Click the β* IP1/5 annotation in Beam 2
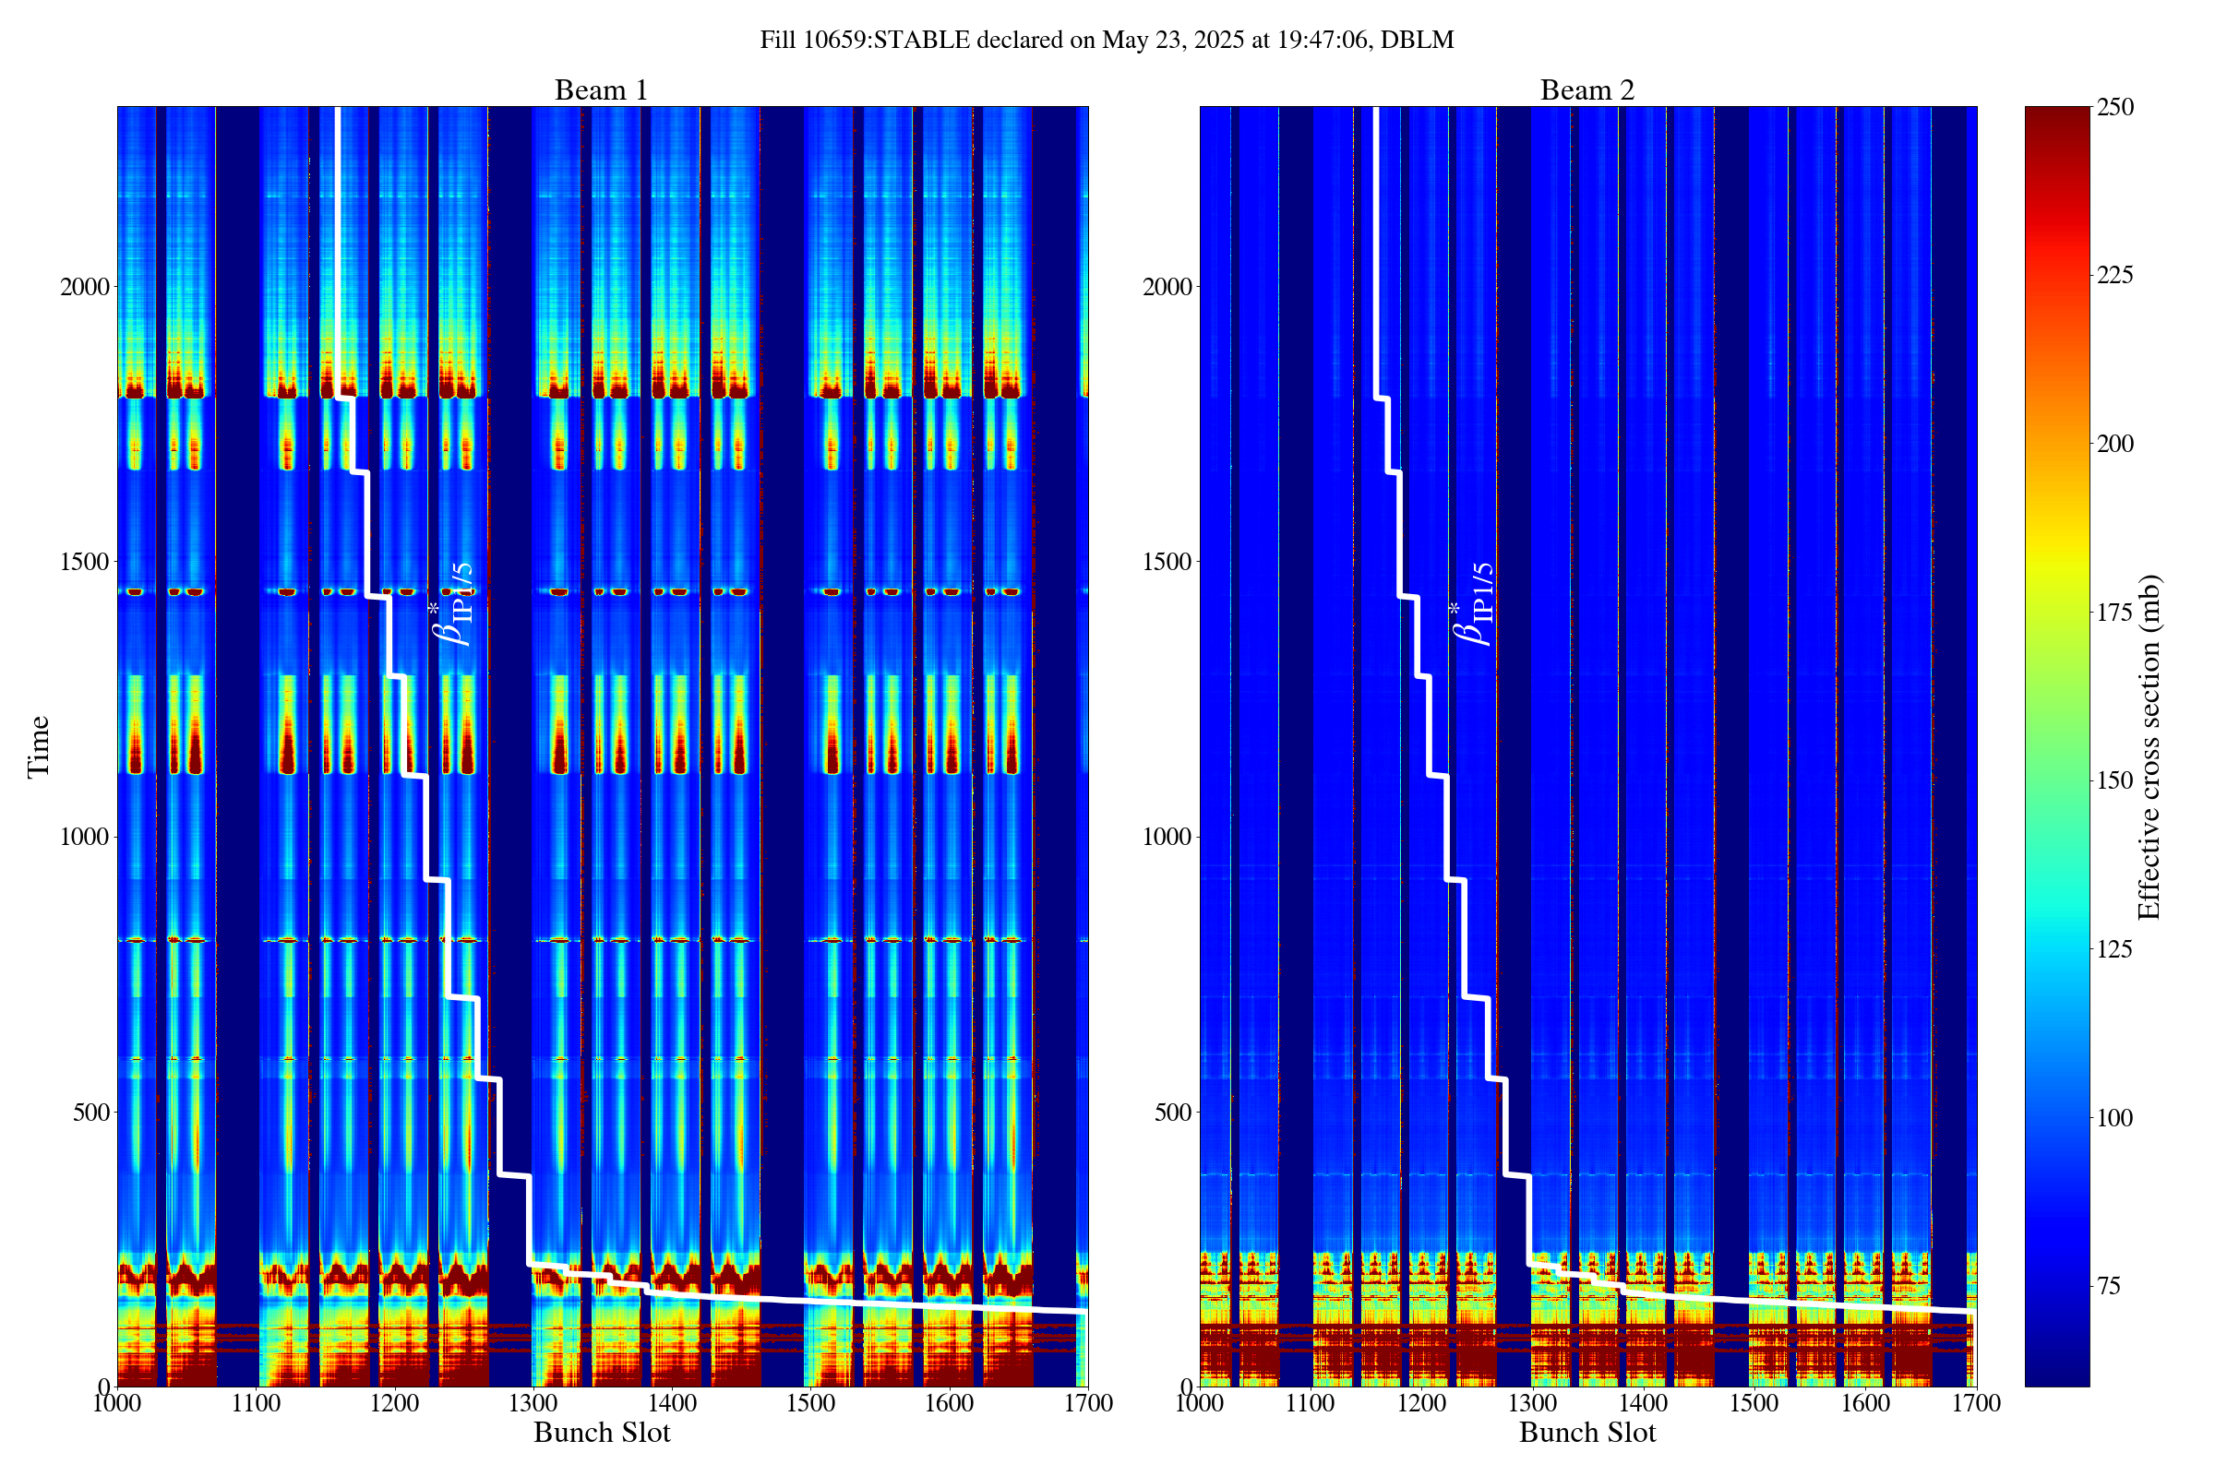The image size is (2215, 1476). point(1472,603)
